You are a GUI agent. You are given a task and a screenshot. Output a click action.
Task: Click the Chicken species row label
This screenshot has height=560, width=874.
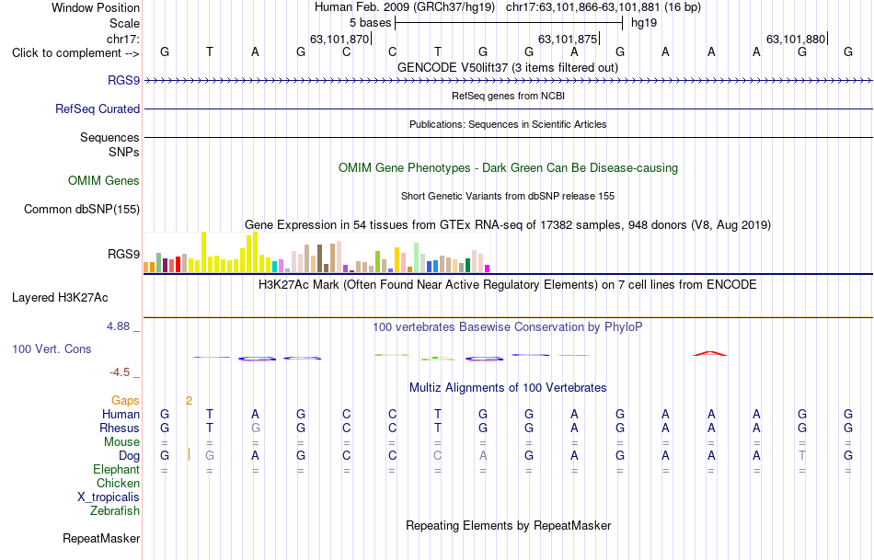click(118, 483)
